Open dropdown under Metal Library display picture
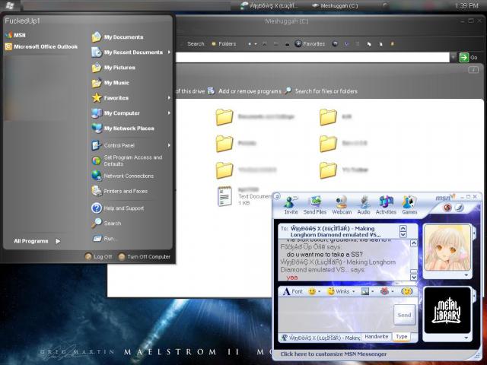This screenshot has width=487, height=365. click(x=466, y=338)
